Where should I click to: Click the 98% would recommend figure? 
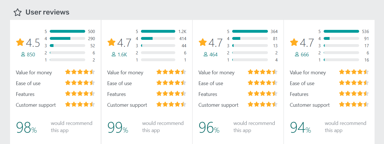pos(26,127)
